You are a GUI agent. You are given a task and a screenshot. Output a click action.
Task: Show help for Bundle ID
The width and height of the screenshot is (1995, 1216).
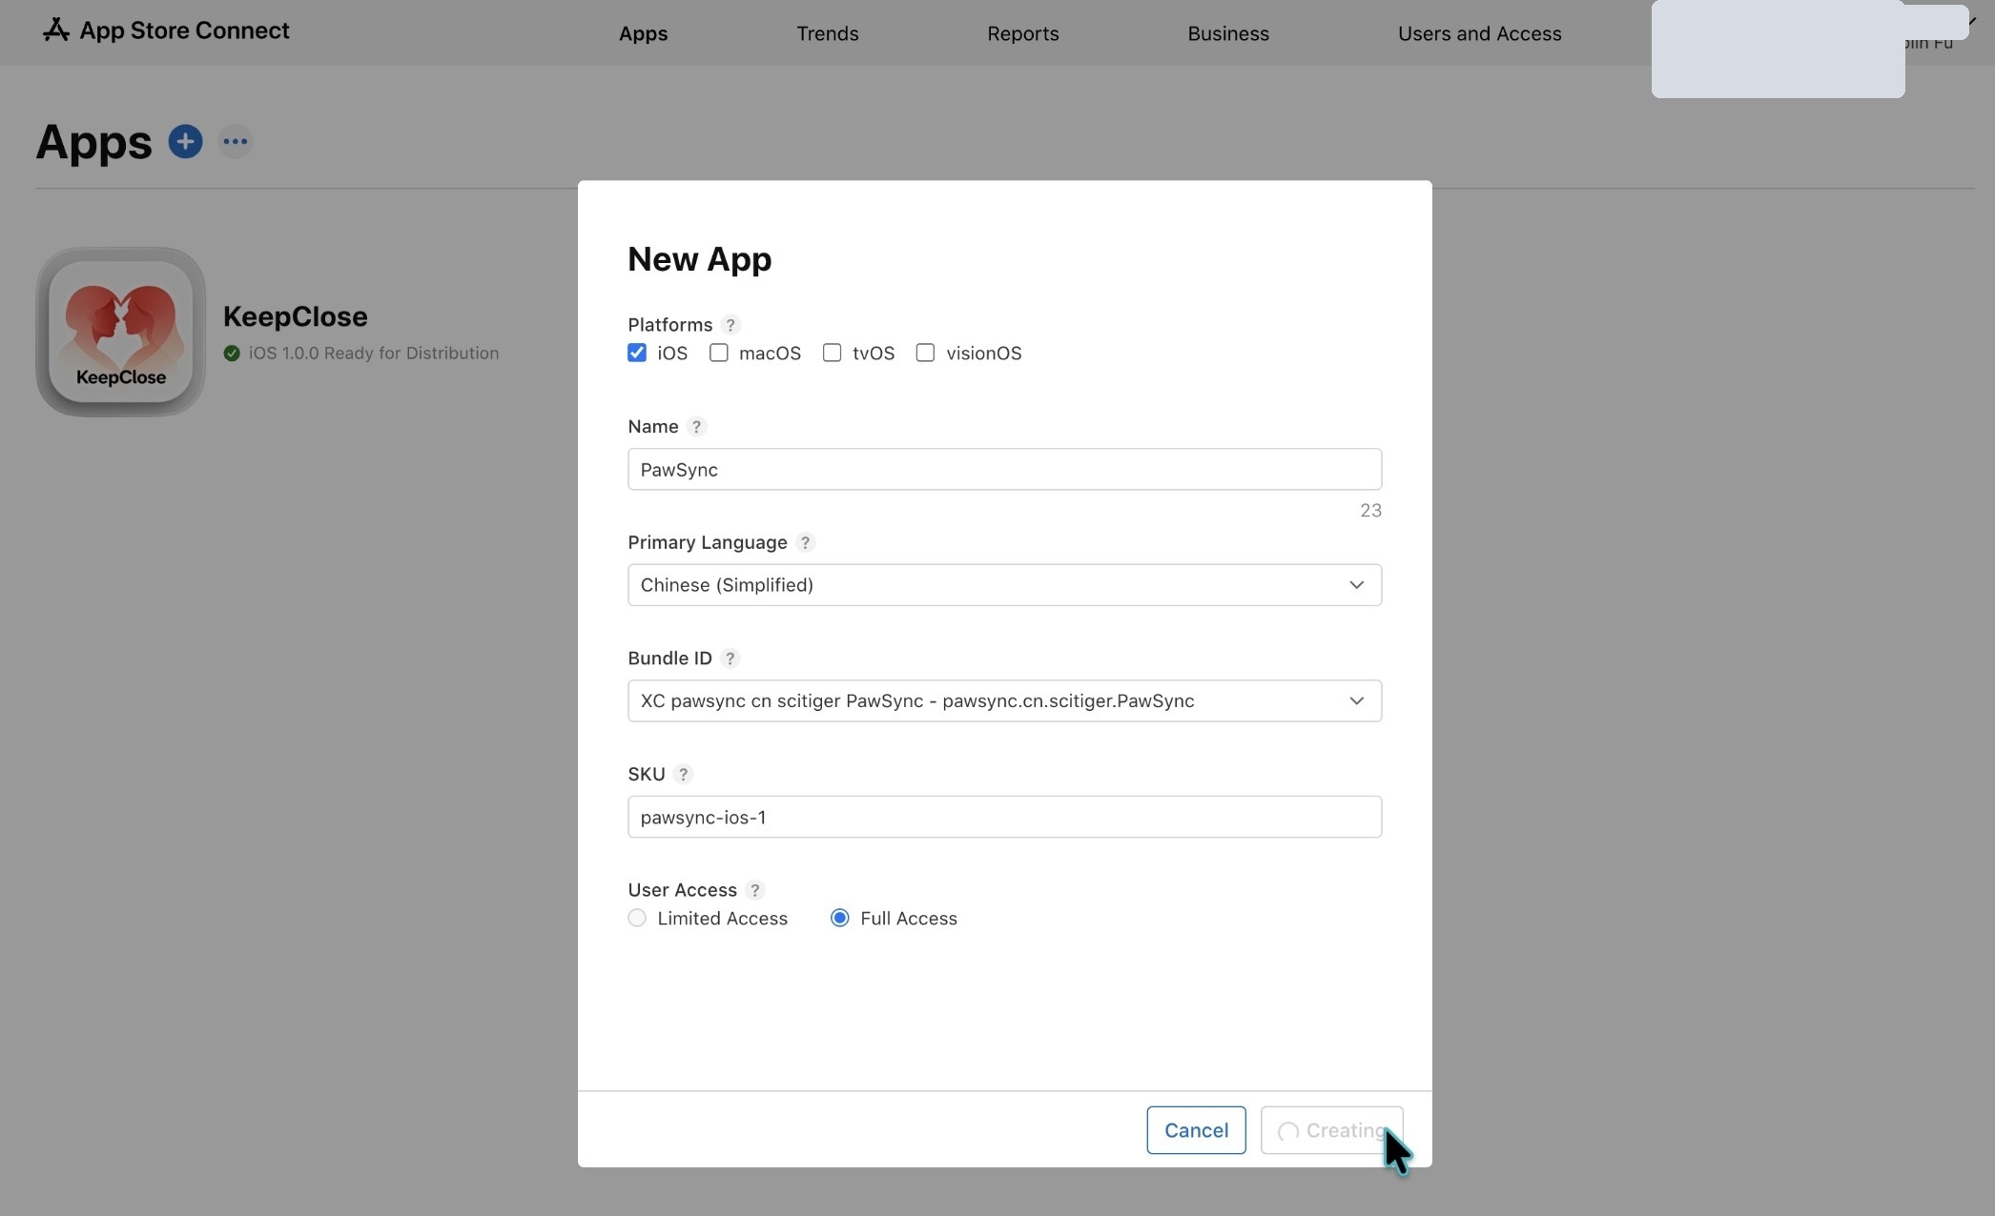730,659
